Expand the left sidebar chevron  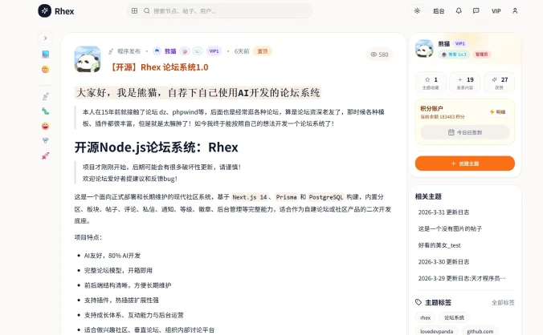(x=45, y=38)
